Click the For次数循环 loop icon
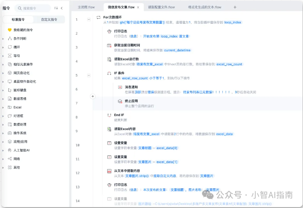This screenshot has height=208, width=303. point(99,17)
